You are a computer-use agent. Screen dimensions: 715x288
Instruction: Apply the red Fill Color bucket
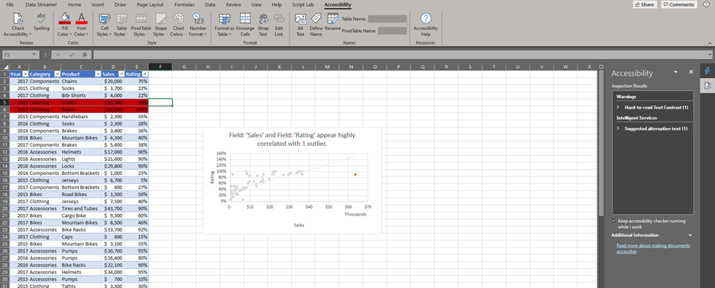[x=65, y=18]
